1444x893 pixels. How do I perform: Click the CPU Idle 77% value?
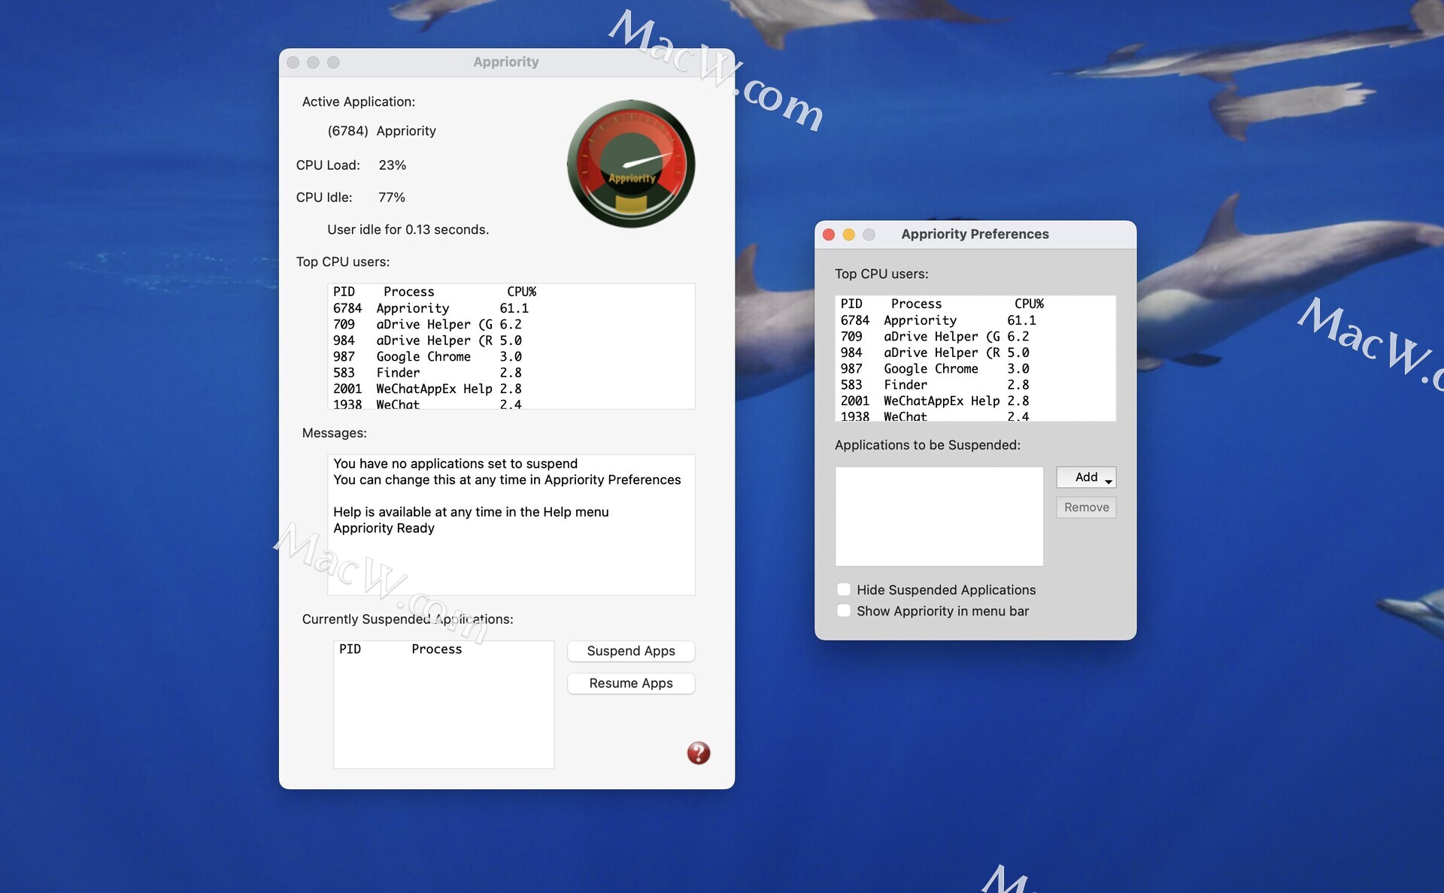click(391, 198)
